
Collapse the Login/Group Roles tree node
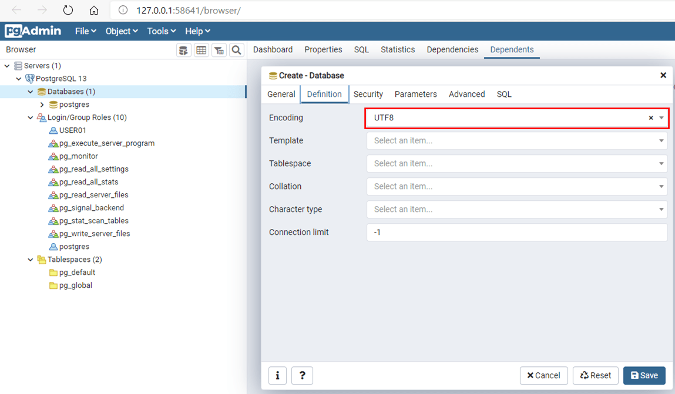[31, 117]
